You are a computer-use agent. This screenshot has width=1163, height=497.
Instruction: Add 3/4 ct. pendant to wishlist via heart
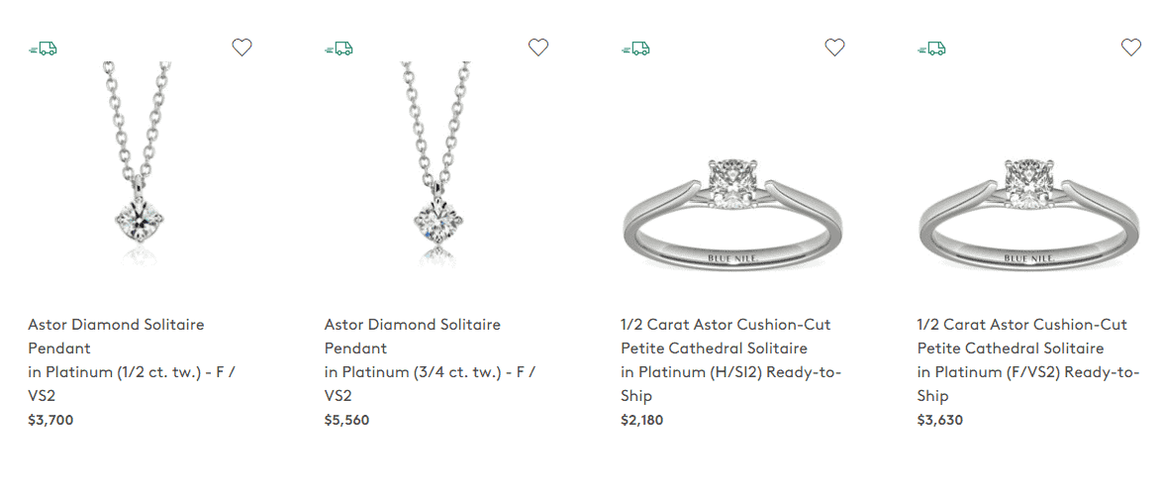point(538,47)
